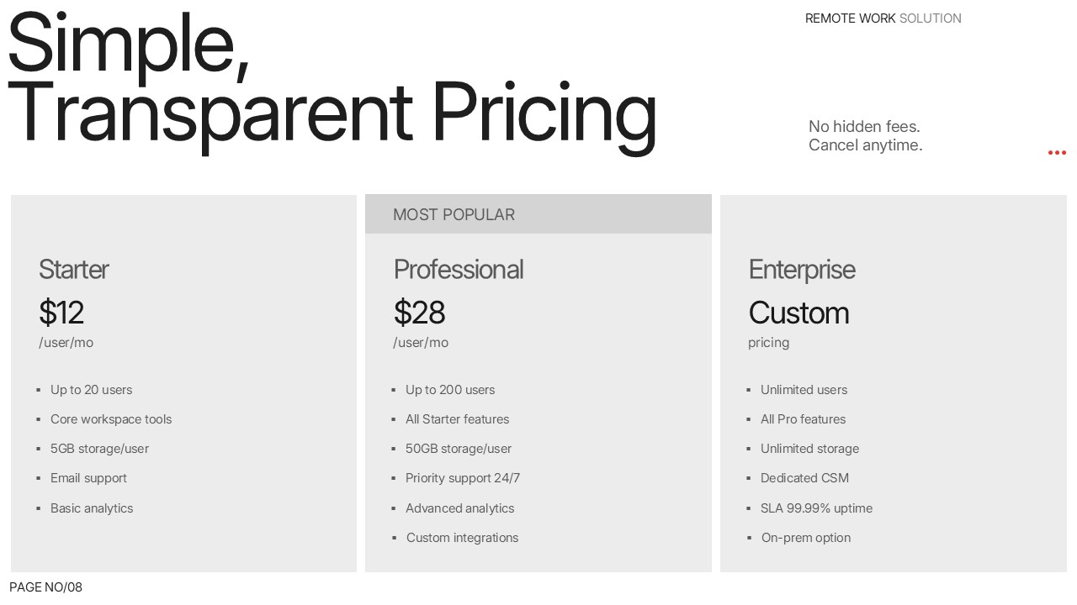Select the Starter plan heading
The image size is (1077, 605).
pos(73,270)
